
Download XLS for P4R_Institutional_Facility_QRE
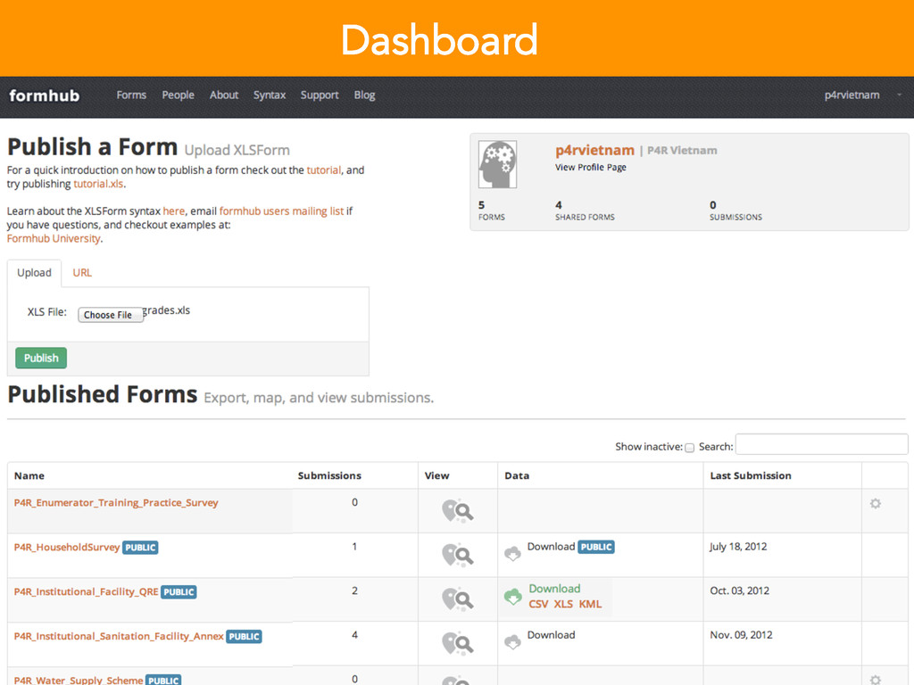[x=563, y=604]
